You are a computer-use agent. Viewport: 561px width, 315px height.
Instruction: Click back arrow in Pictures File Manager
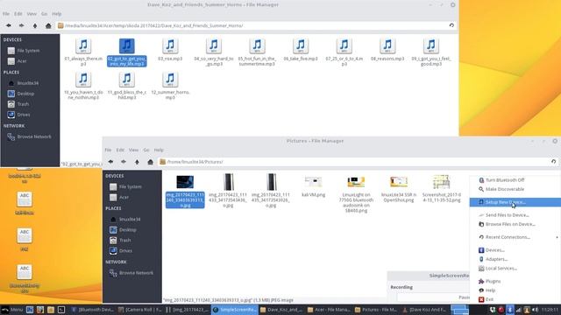point(110,162)
